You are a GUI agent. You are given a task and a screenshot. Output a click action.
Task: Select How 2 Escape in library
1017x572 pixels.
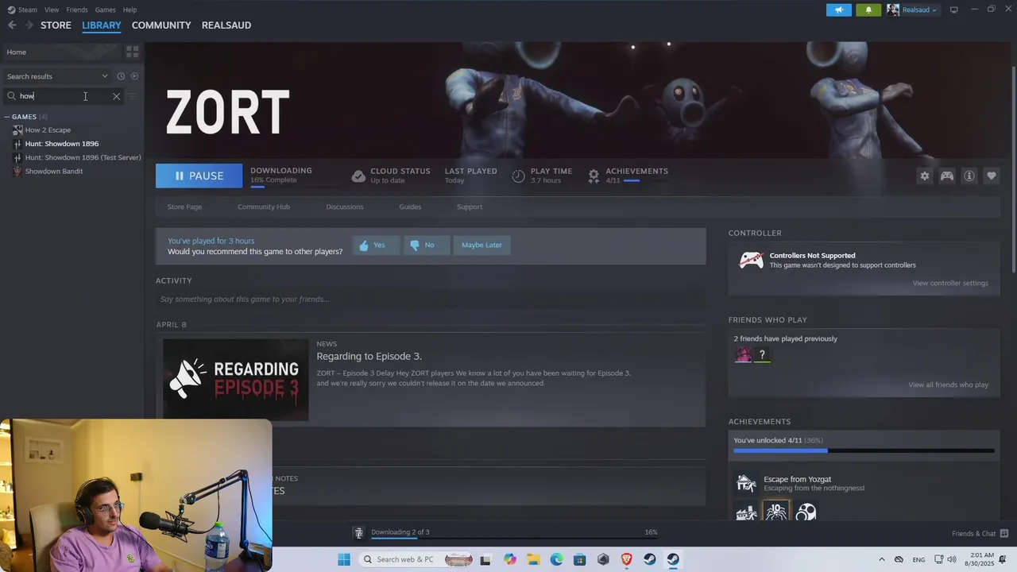48,130
